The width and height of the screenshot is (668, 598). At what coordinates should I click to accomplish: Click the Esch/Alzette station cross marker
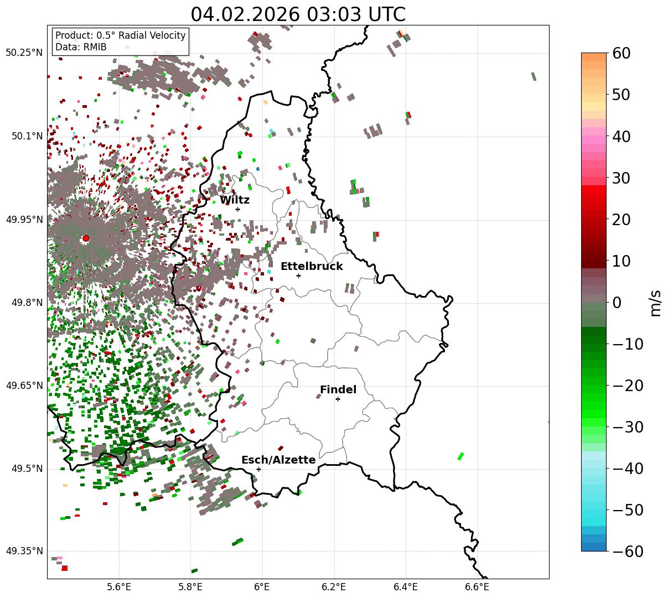(258, 469)
